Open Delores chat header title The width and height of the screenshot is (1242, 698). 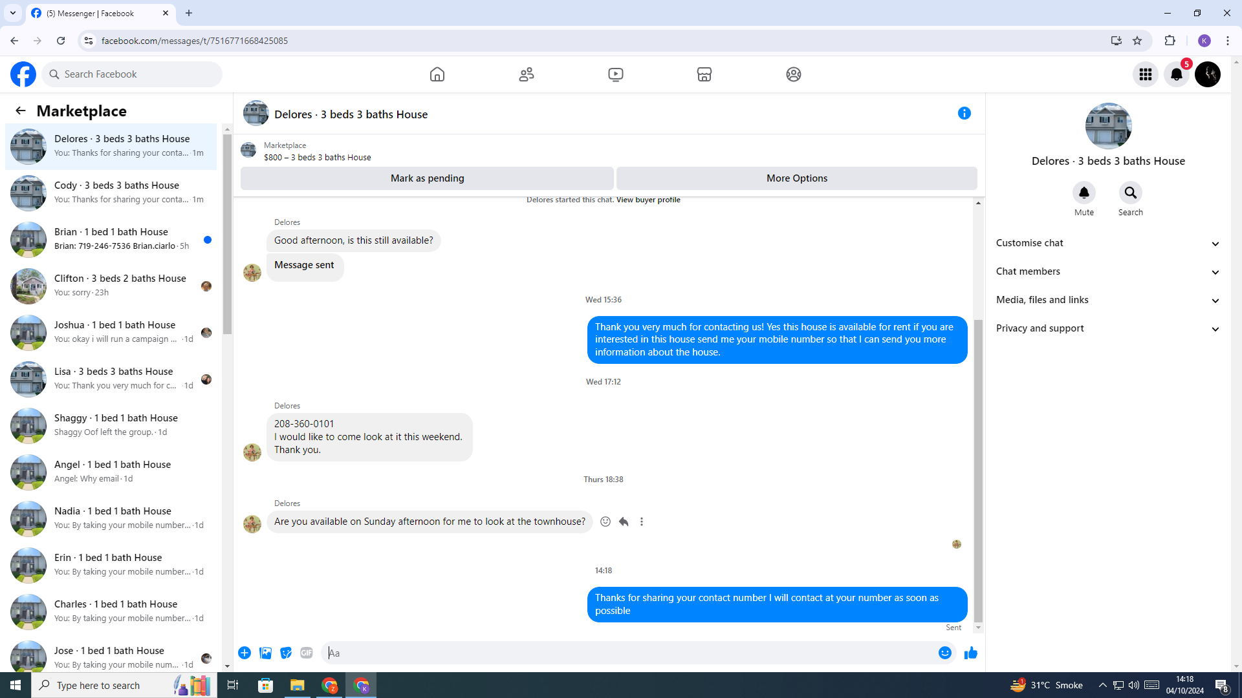point(351,114)
